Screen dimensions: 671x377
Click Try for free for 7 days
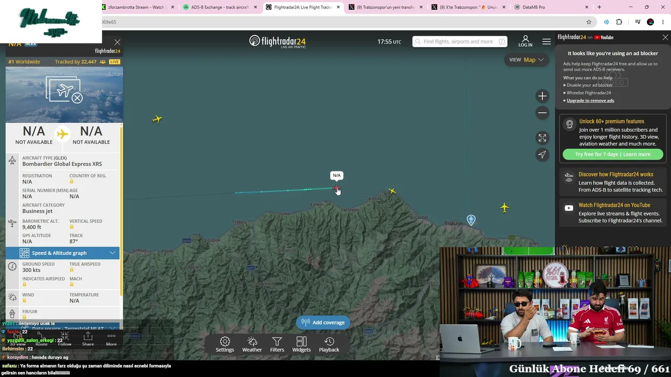(613, 154)
